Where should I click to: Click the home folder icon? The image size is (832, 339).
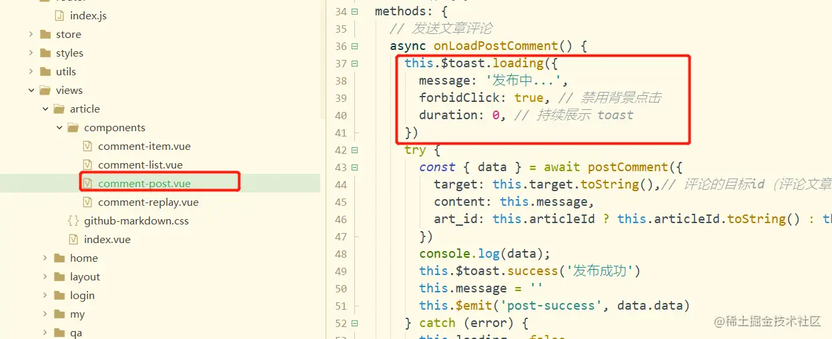click(59, 258)
